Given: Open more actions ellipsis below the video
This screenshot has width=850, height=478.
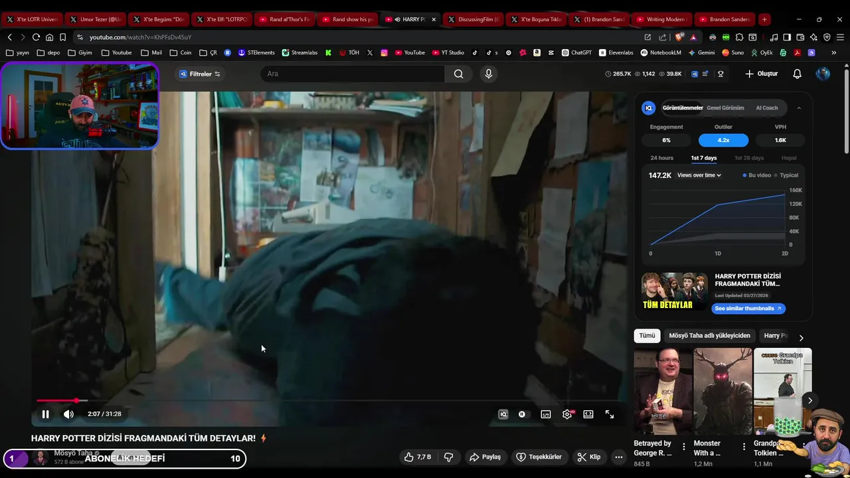Looking at the screenshot, I should coord(619,457).
